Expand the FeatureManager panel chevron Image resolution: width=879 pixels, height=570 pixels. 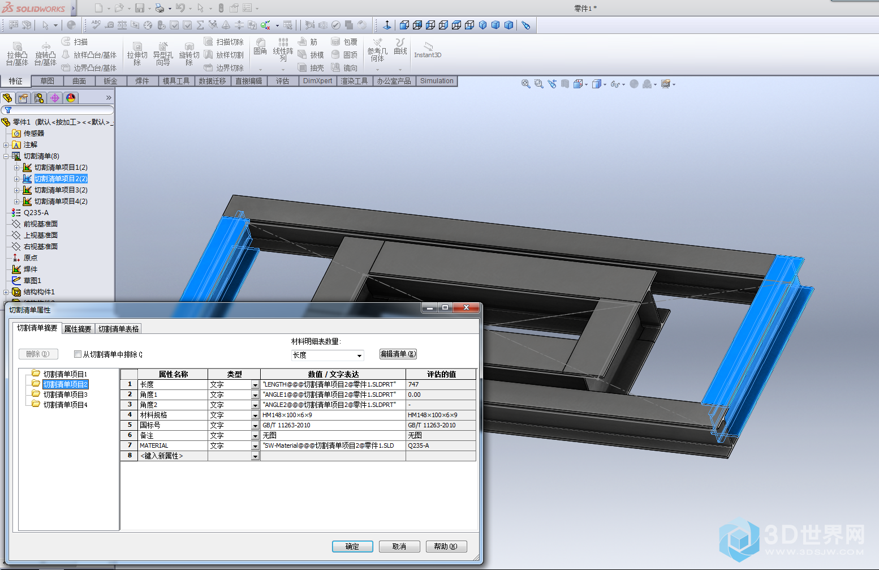point(109,98)
